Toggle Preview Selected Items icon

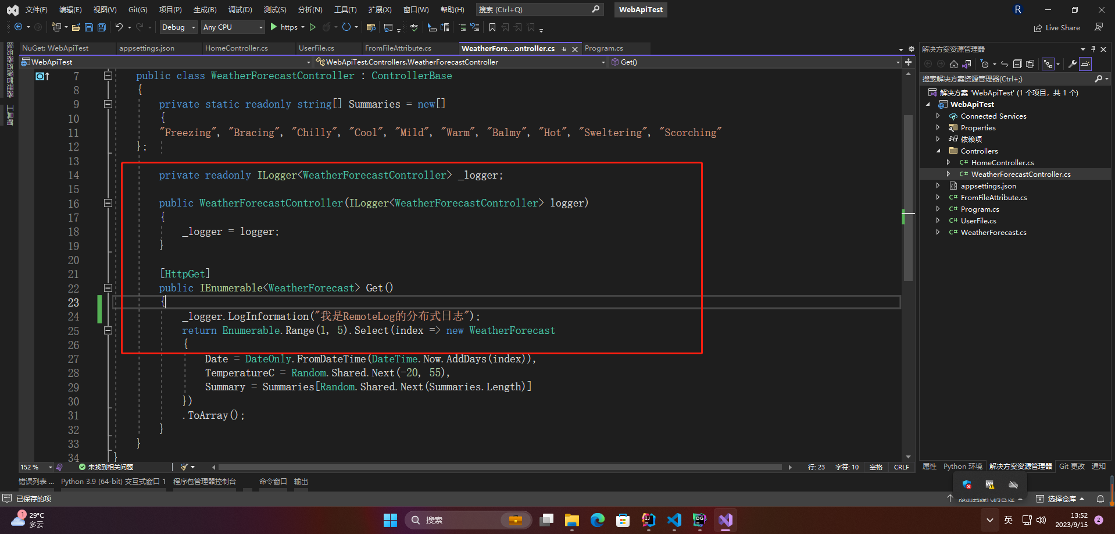coord(1085,64)
